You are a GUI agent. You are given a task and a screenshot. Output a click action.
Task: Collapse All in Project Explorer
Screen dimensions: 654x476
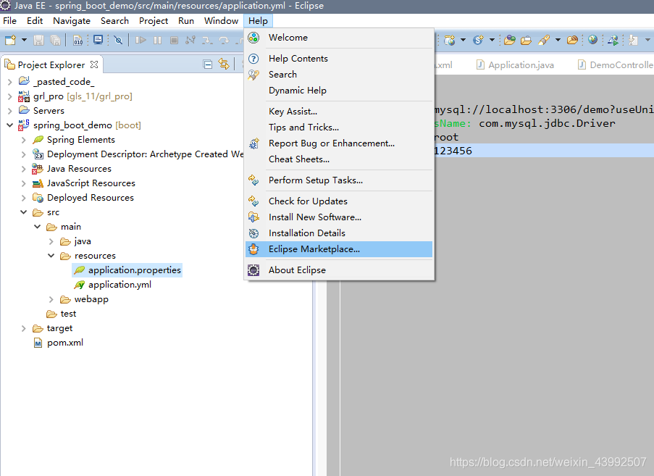[208, 64]
